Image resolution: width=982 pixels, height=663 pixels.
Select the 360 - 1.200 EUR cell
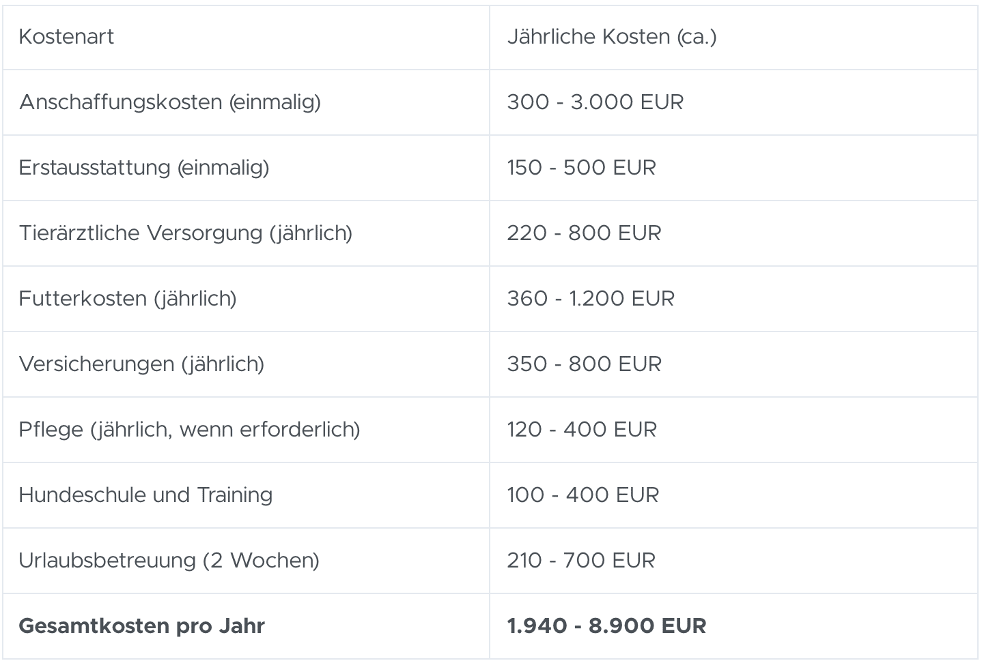pyautogui.click(x=591, y=299)
